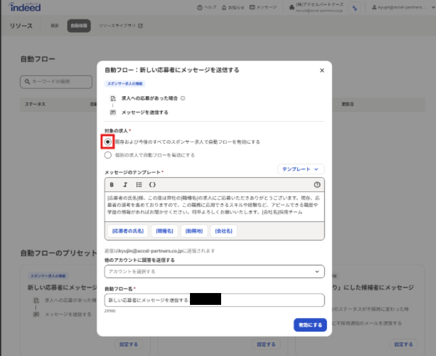The height and width of the screenshot is (356, 436).
Task: Expand the アカウントを選択する dropdown
Action: 214,272
